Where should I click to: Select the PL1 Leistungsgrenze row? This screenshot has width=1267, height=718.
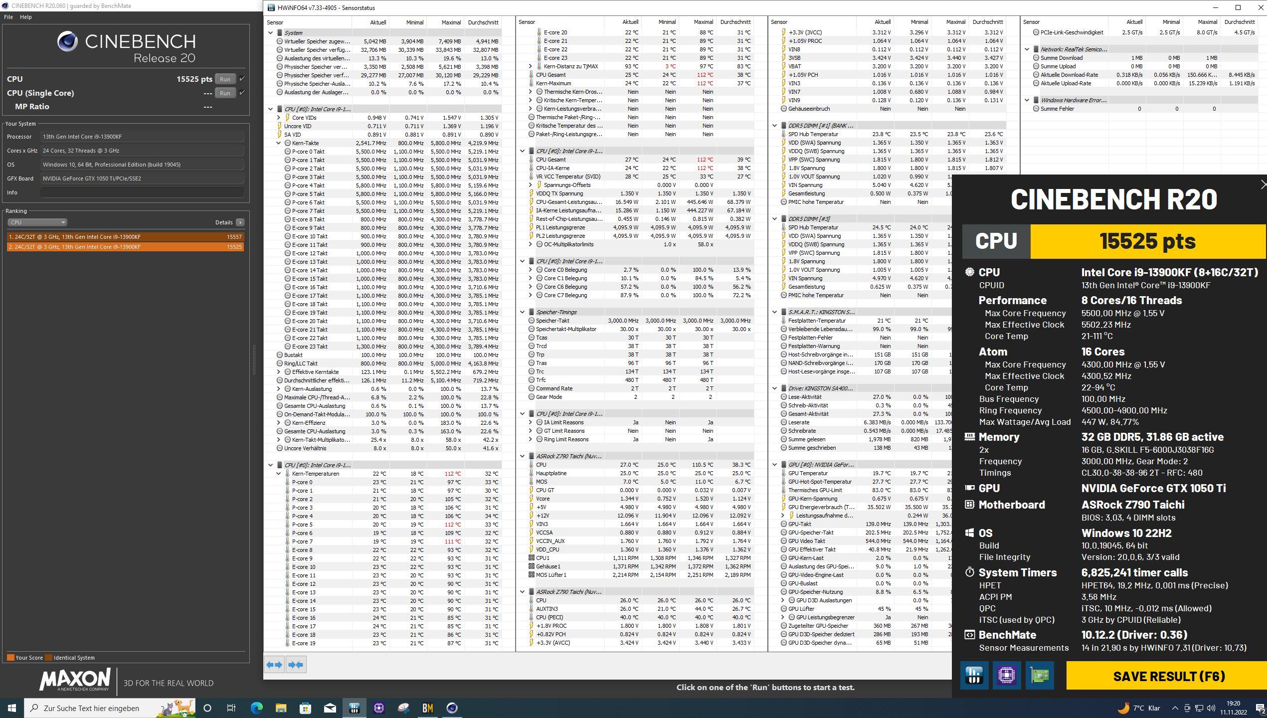tap(635, 227)
